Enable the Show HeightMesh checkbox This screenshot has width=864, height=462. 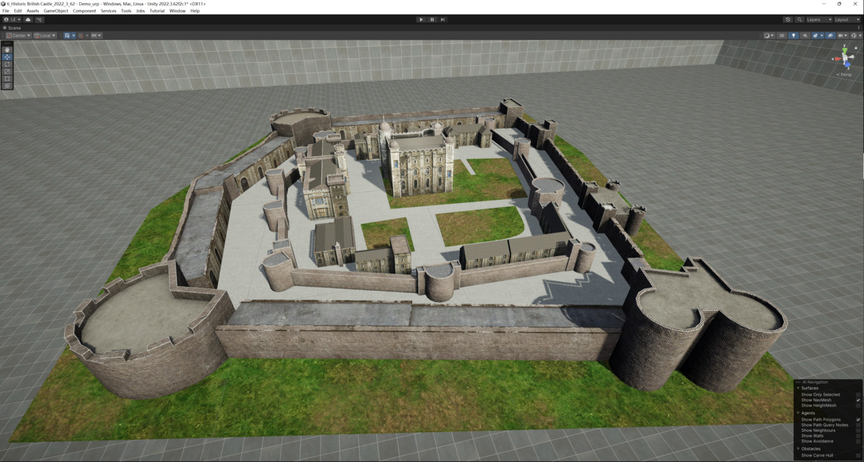point(858,405)
